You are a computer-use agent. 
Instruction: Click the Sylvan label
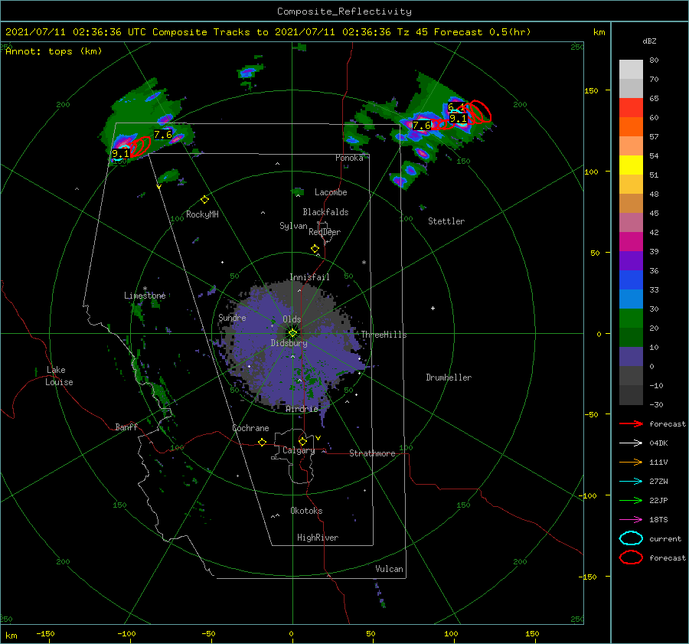pyautogui.click(x=293, y=226)
